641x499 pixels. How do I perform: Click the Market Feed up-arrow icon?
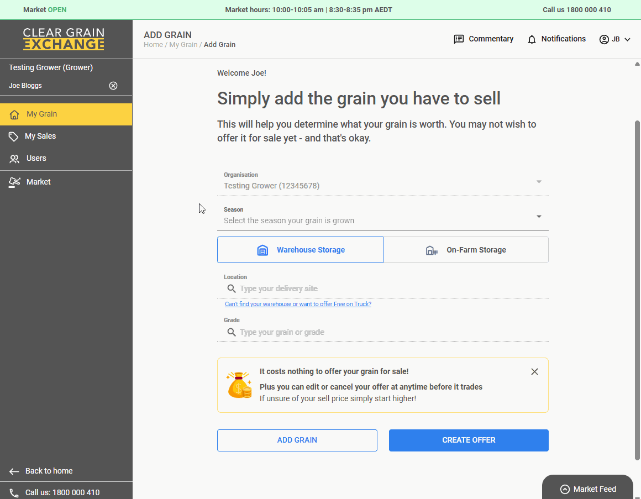point(565,489)
